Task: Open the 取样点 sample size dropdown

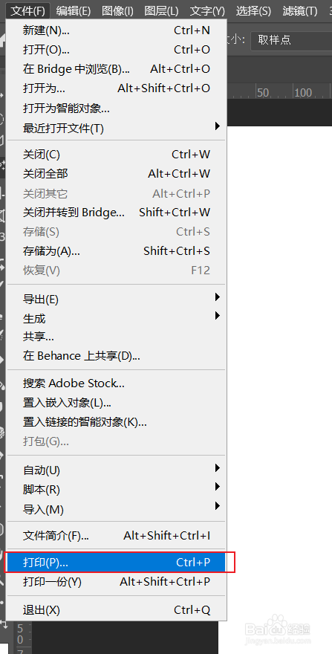Action: (291, 40)
